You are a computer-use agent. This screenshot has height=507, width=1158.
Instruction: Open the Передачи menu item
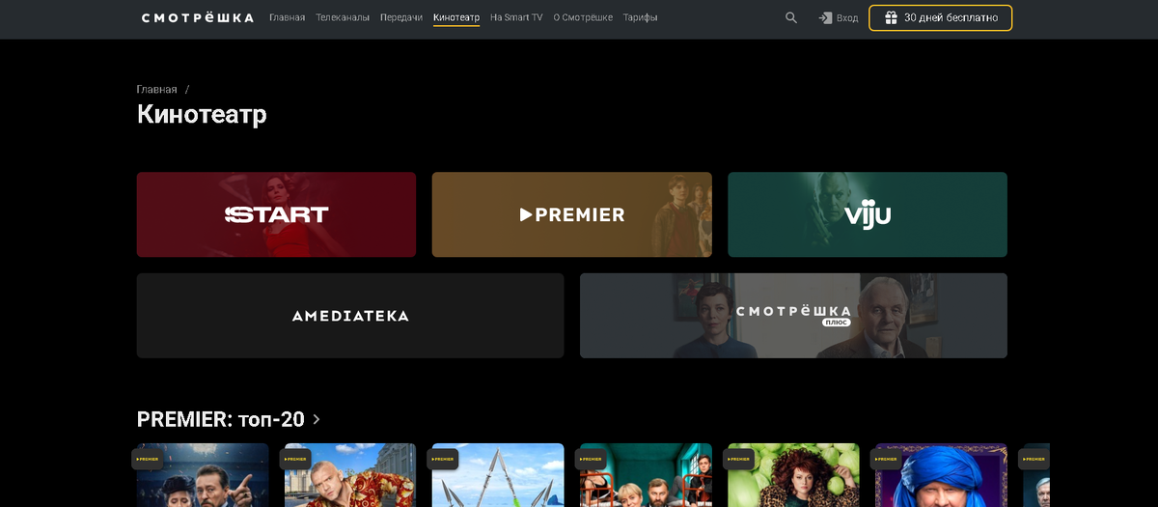401,17
